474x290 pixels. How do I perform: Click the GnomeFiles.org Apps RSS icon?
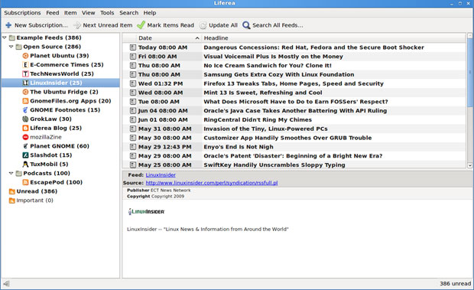[x=26, y=101]
